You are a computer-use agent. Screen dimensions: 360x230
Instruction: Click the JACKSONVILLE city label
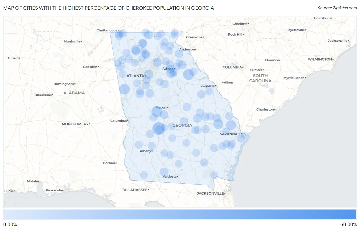pos(210,193)
